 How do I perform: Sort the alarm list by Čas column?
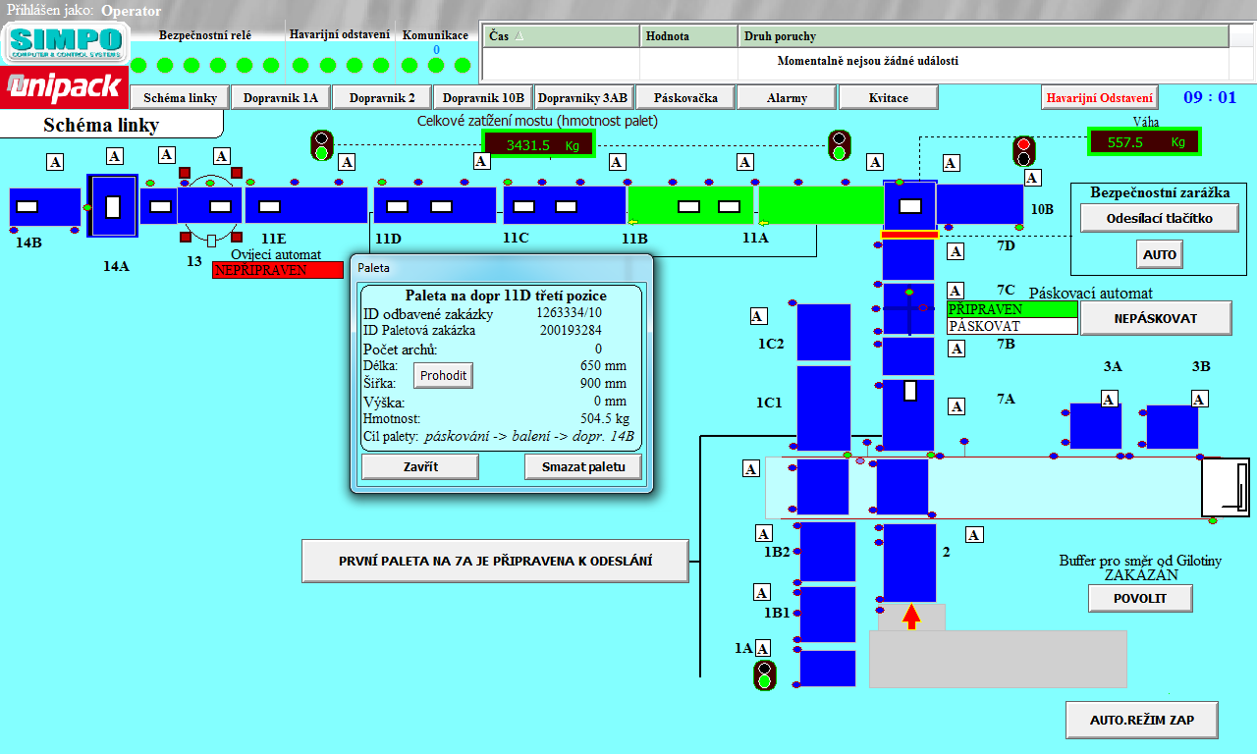[561, 36]
